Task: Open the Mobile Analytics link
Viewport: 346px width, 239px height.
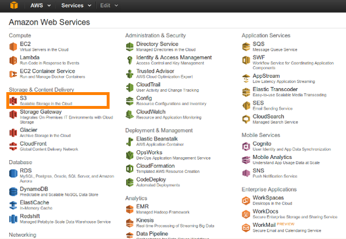Action: point(272,157)
